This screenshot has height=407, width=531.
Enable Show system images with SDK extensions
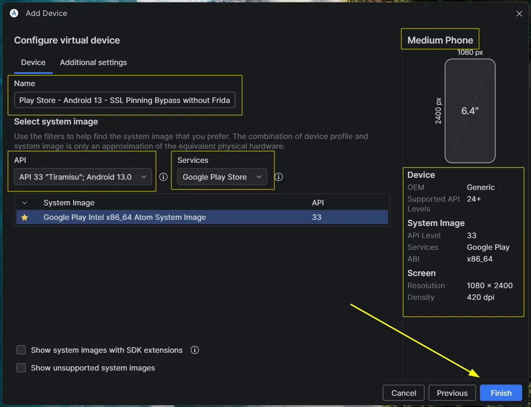tap(21, 350)
